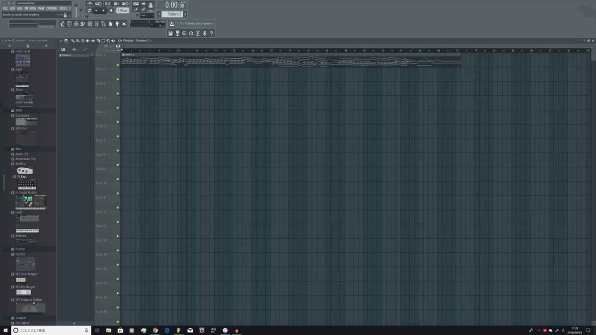Click Pattern 2 in the picker panel
The height and width of the screenshot is (335, 596).
click(74, 55)
